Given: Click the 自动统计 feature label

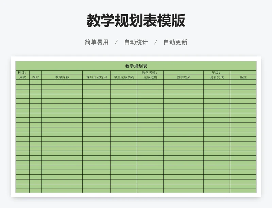Looking at the screenshot, I should coord(136,42).
